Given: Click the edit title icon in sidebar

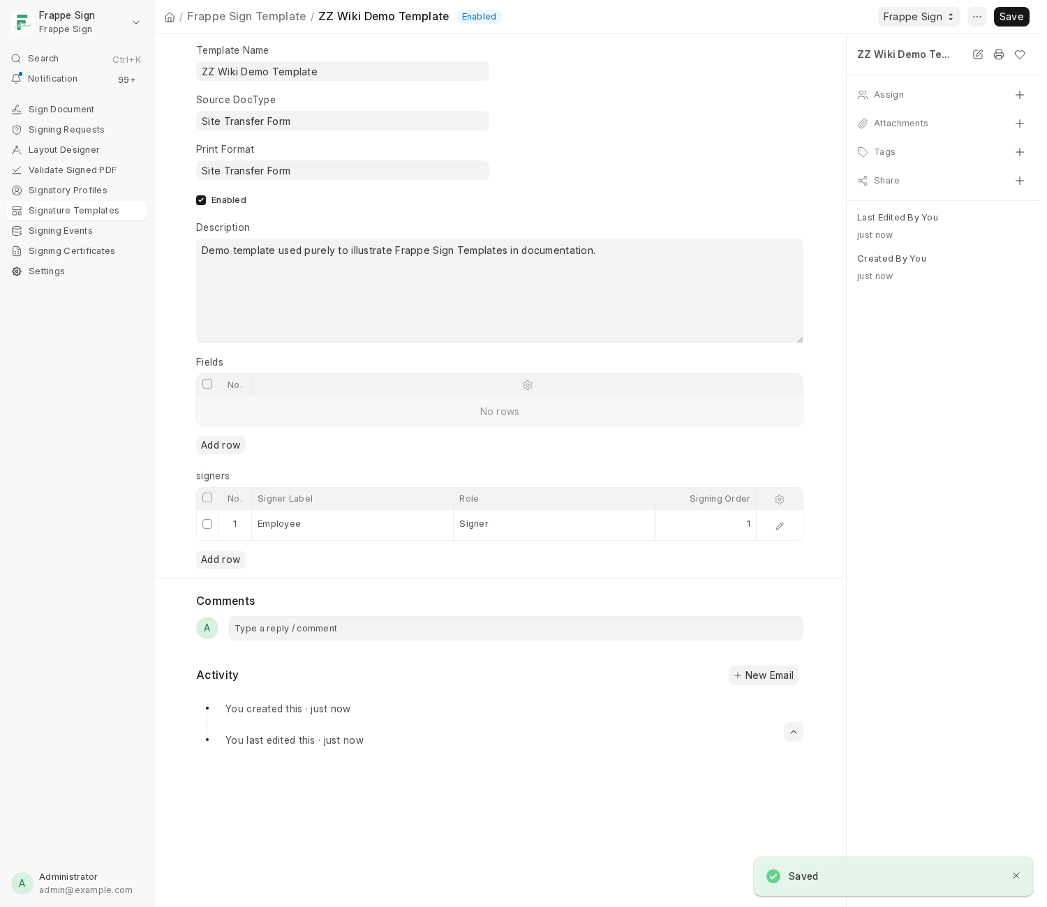Looking at the screenshot, I should [x=978, y=54].
